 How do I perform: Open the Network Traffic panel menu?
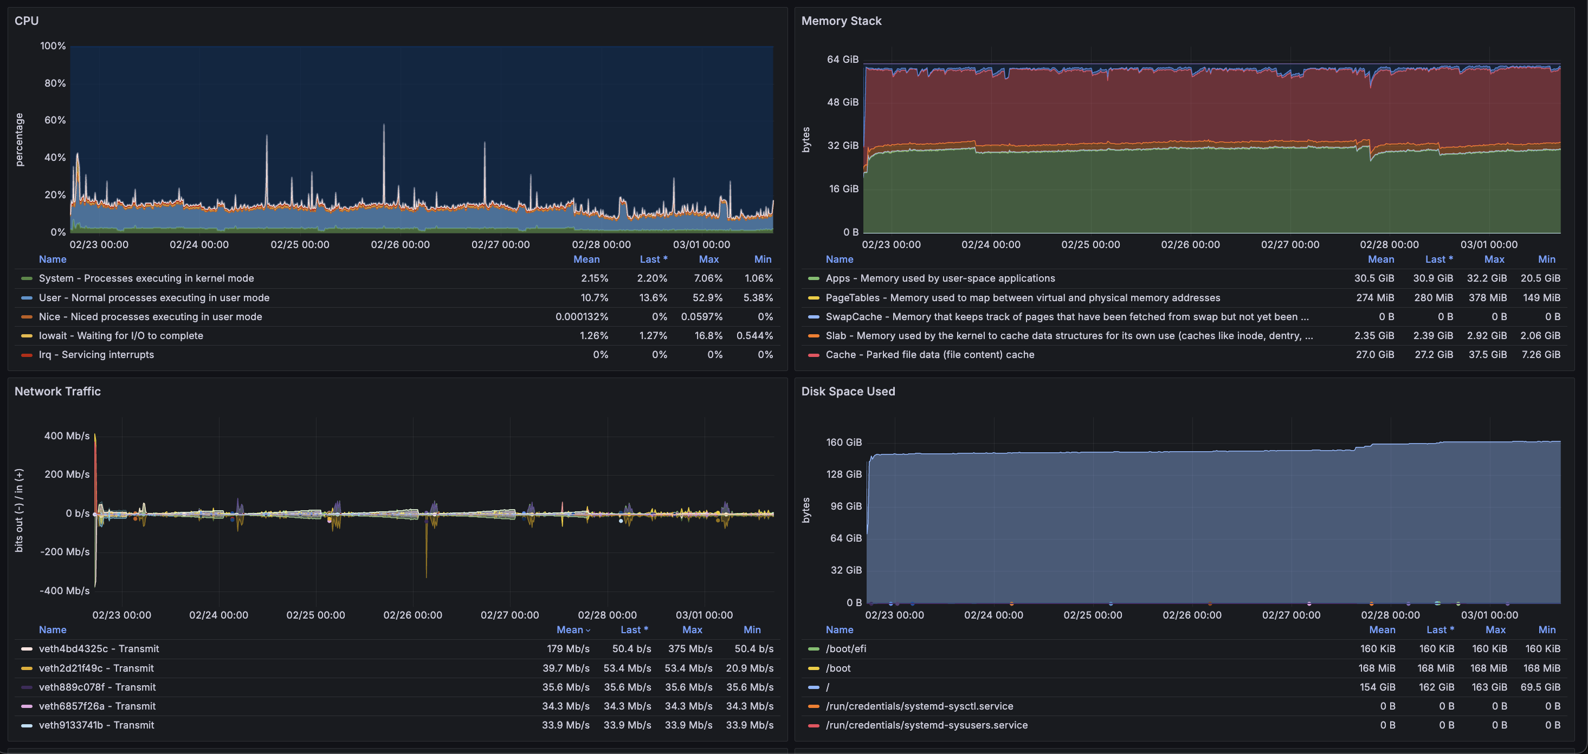57,391
